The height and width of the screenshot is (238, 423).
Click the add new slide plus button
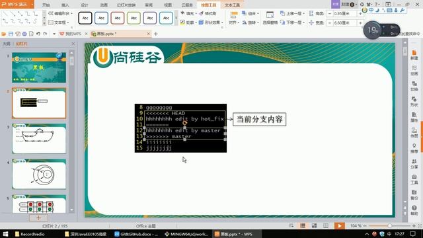click(x=38, y=218)
